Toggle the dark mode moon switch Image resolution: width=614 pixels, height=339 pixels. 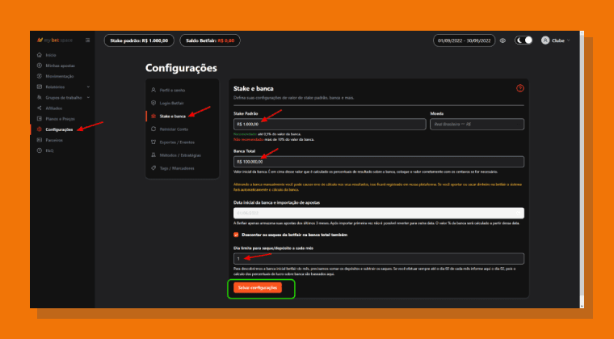click(524, 40)
